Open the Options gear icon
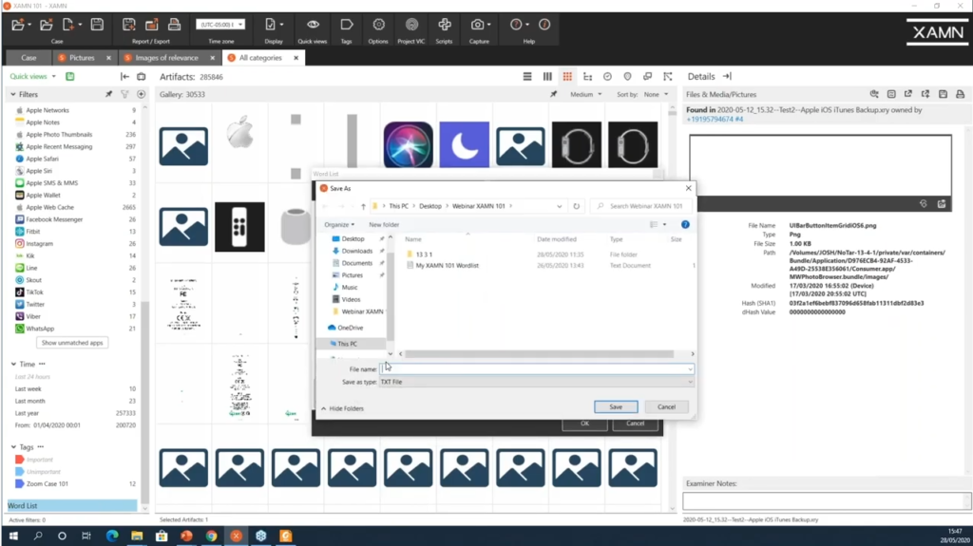 (378, 25)
